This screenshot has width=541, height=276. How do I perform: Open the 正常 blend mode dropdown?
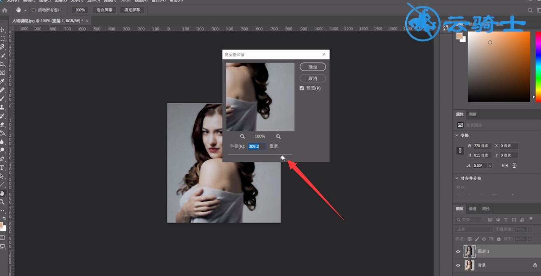(x=474, y=229)
